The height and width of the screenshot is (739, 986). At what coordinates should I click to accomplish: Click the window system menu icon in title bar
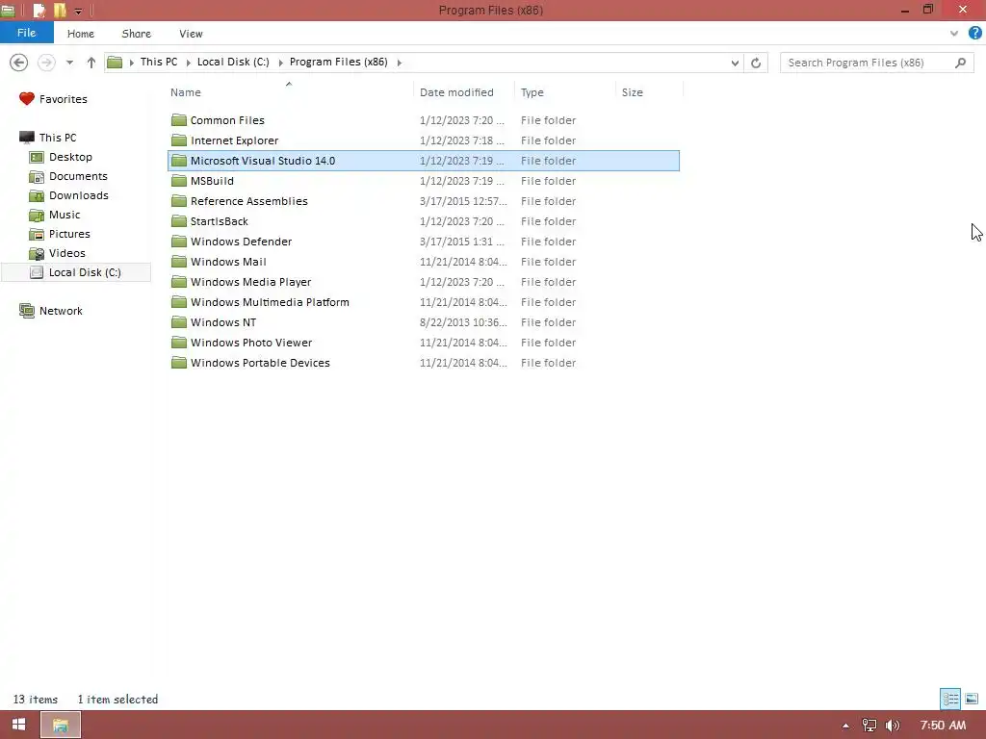point(8,10)
